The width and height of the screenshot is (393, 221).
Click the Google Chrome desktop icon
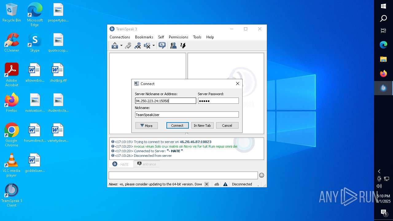pos(12,135)
